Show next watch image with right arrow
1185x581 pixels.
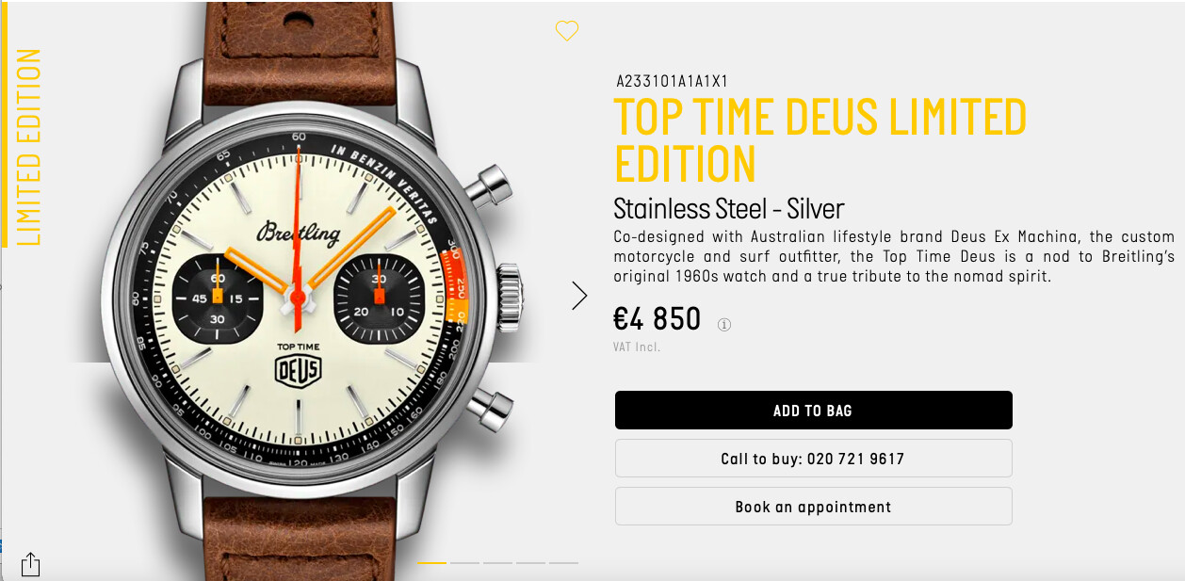click(579, 296)
